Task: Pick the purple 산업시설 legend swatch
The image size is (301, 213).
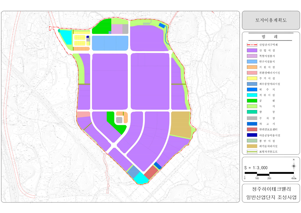Action: click(252, 51)
